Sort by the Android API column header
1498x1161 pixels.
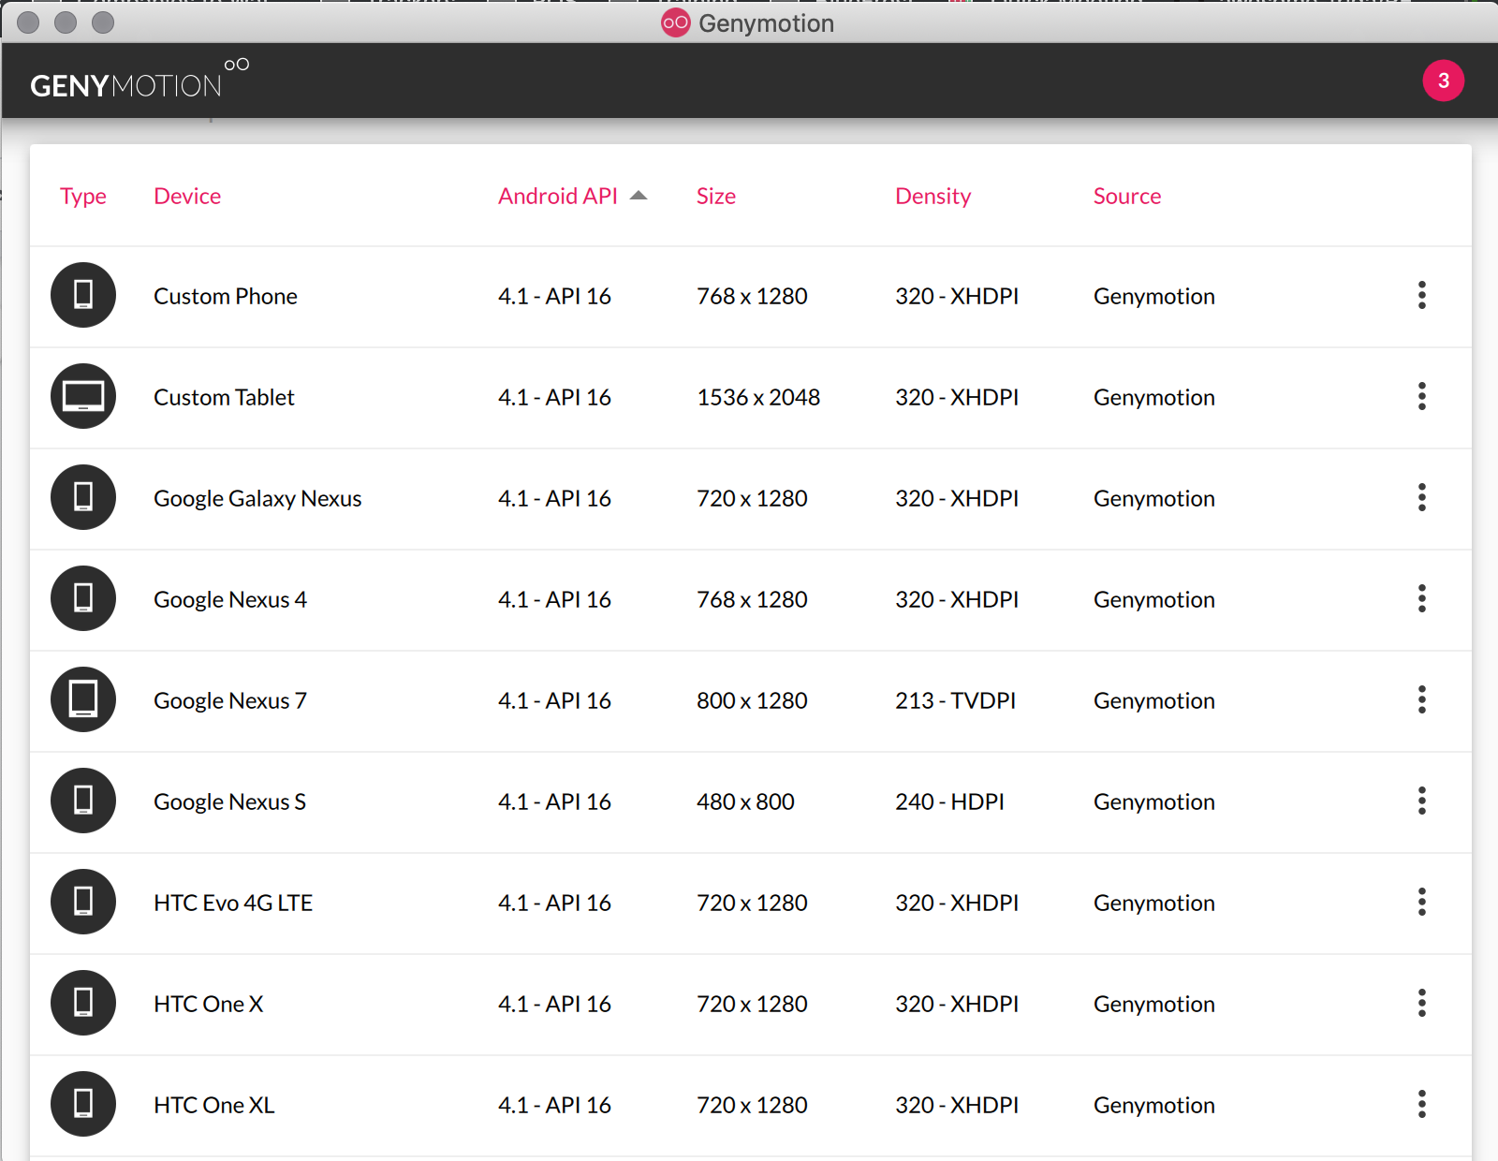558,196
